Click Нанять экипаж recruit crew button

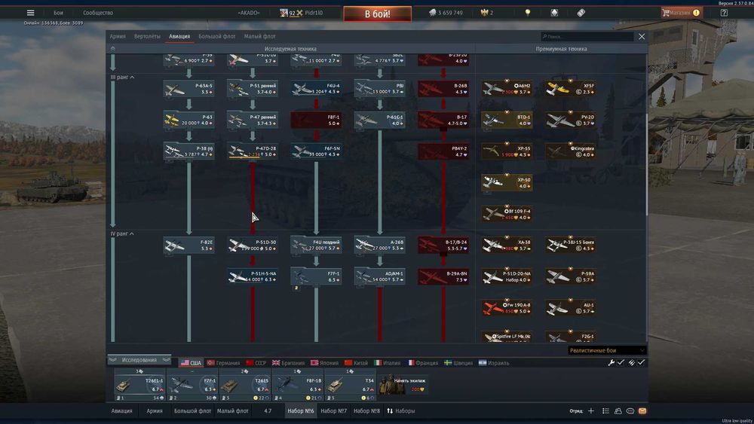(x=403, y=385)
